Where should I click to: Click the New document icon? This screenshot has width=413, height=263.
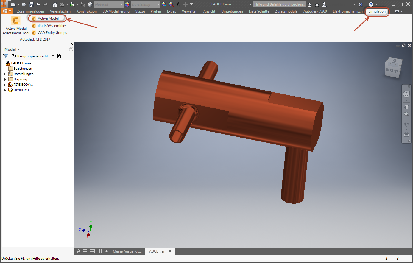click(13, 4)
